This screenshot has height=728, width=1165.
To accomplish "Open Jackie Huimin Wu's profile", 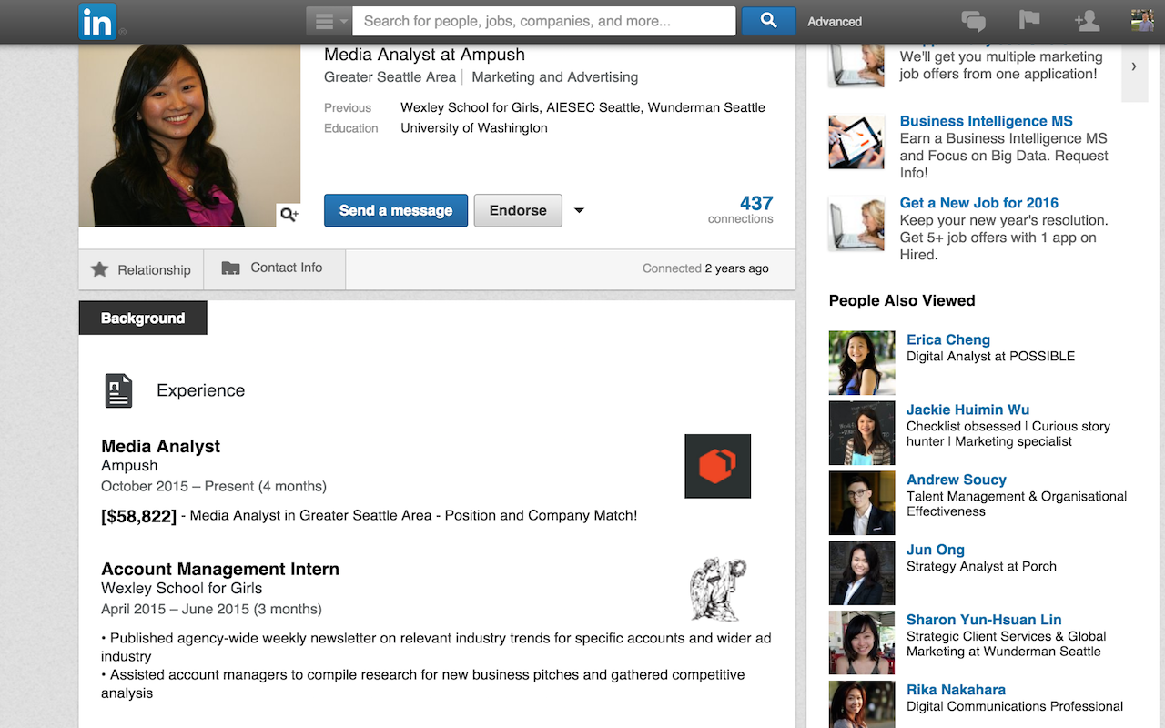I will 968,409.
